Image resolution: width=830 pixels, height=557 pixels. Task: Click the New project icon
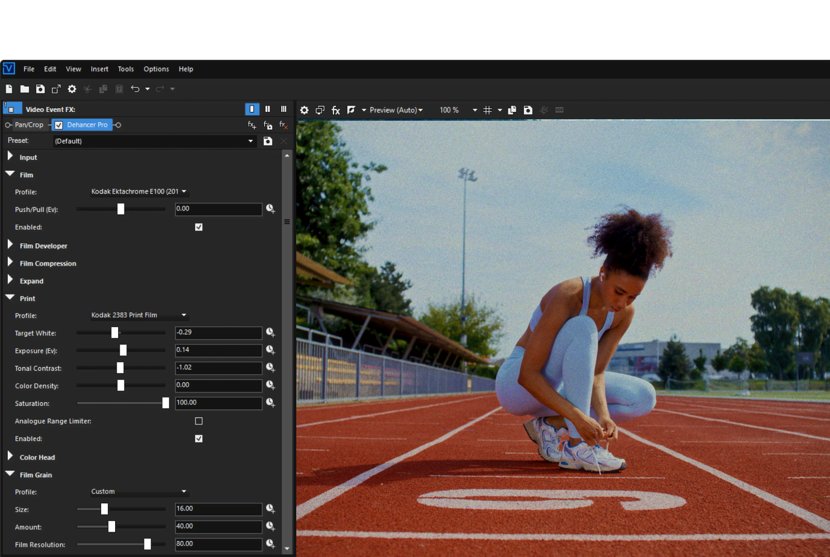[x=9, y=89]
